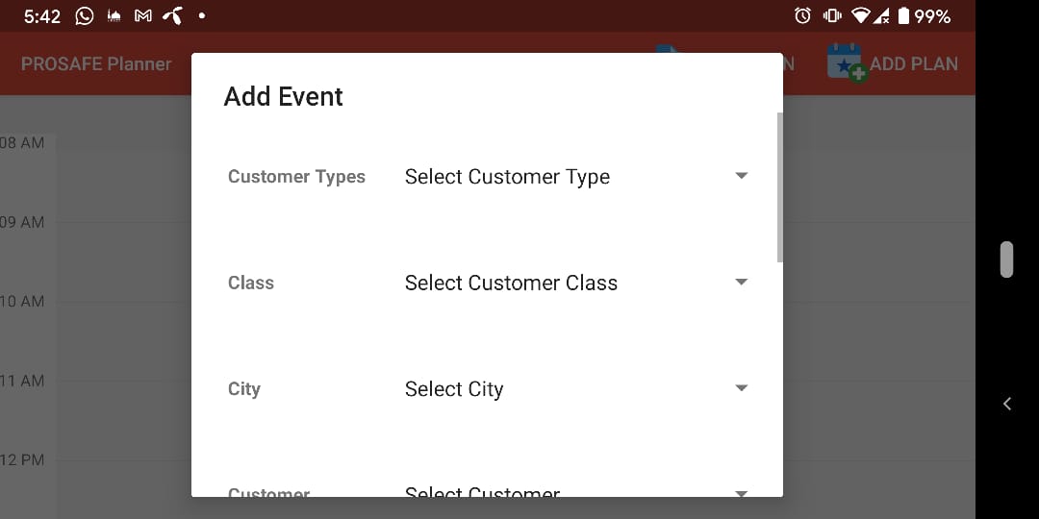Viewport: 1039px width, 519px height.
Task: Click the Customer Type dropdown arrow
Action: pyautogui.click(x=741, y=176)
